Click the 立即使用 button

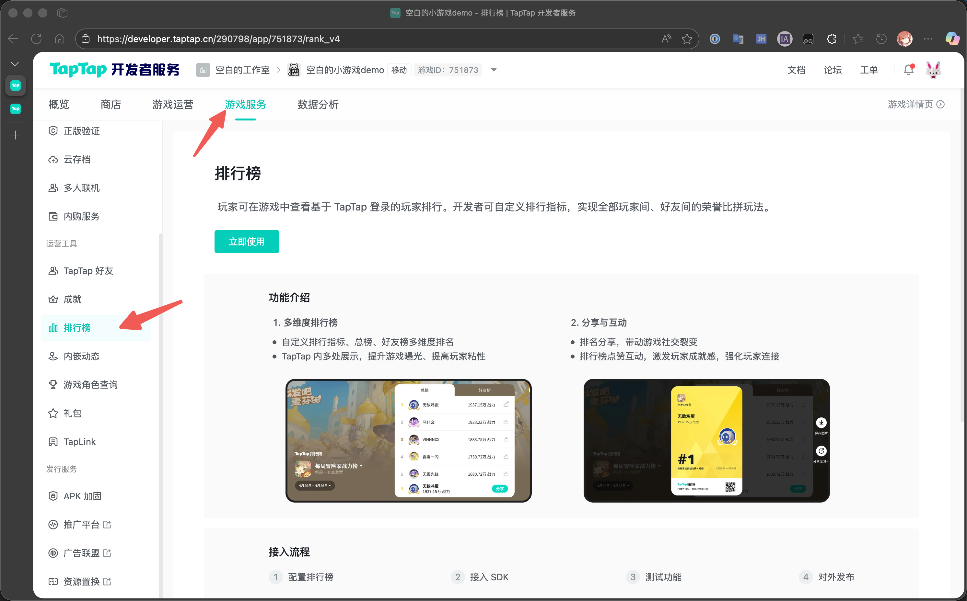pyautogui.click(x=247, y=241)
